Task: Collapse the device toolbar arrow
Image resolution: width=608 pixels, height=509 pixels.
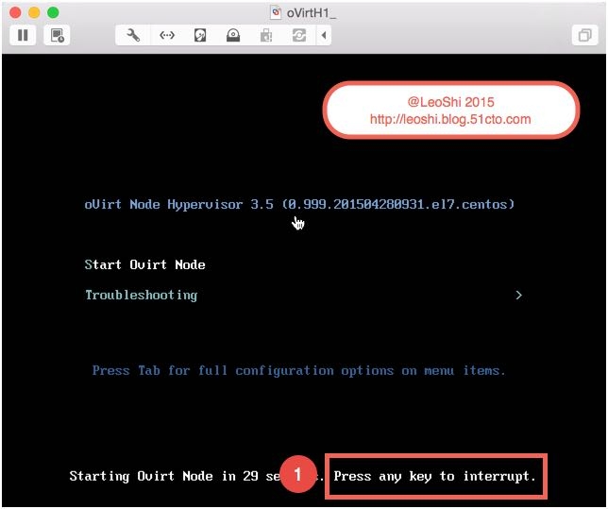Action: pyautogui.click(x=324, y=35)
